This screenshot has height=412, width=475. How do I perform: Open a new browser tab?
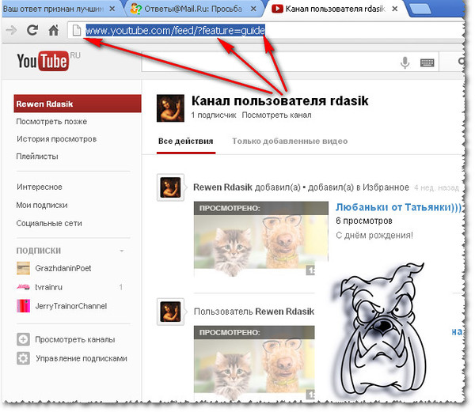pos(420,9)
